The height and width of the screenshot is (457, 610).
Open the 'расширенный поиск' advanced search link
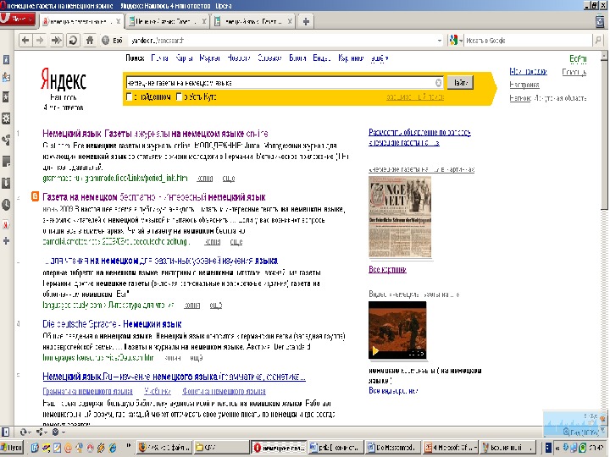point(415,97)
